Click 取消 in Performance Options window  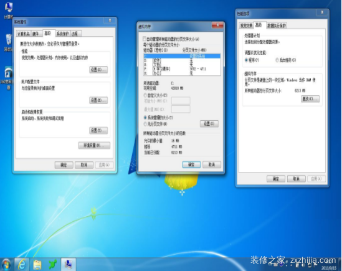(x=296, y=179)
